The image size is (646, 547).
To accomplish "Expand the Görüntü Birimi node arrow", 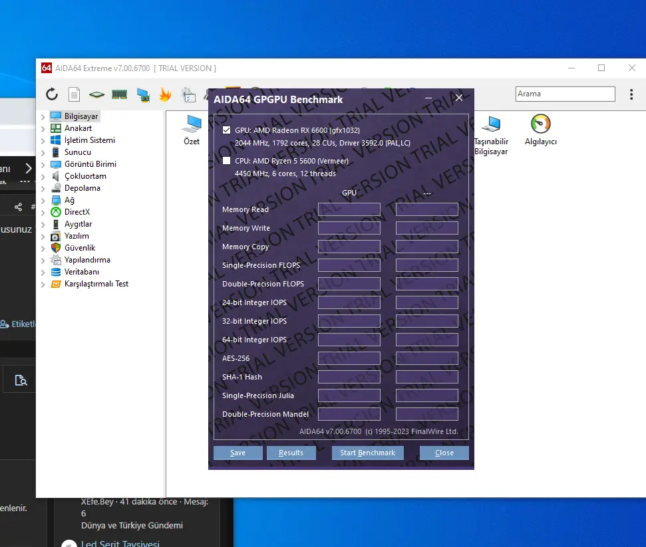I will (43, 165).
